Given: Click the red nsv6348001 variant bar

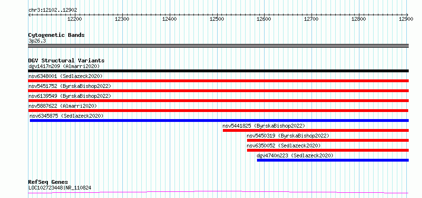Looking at the screenshot, I should [218, 81].
